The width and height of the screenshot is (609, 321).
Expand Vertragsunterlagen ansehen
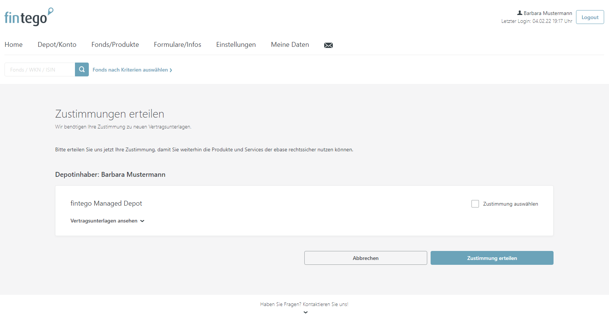tap(107, 221)
